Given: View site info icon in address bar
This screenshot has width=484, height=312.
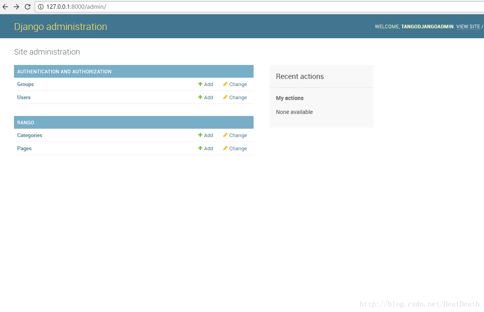Looking at the screenshot, I should click(41, 7).
